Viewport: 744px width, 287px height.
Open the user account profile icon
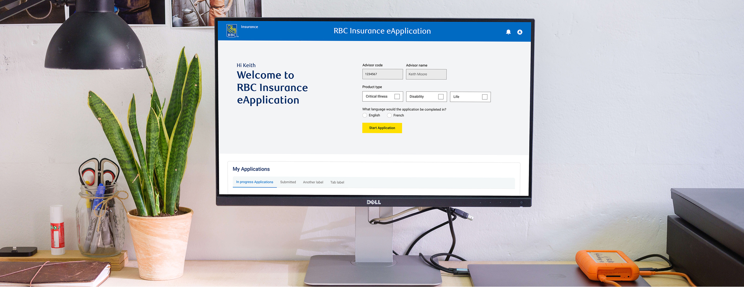[x=520, y=32]
